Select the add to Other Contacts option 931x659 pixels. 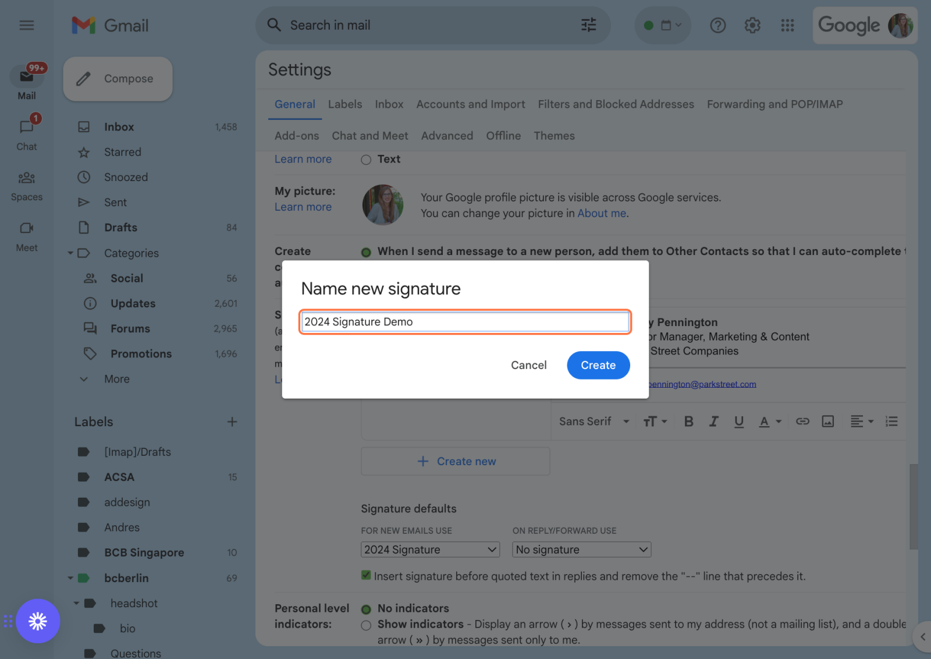click(x=366, y=252)
